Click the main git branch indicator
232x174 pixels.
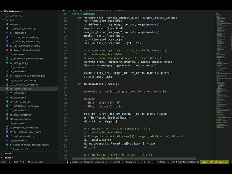[x=4, y=162]
